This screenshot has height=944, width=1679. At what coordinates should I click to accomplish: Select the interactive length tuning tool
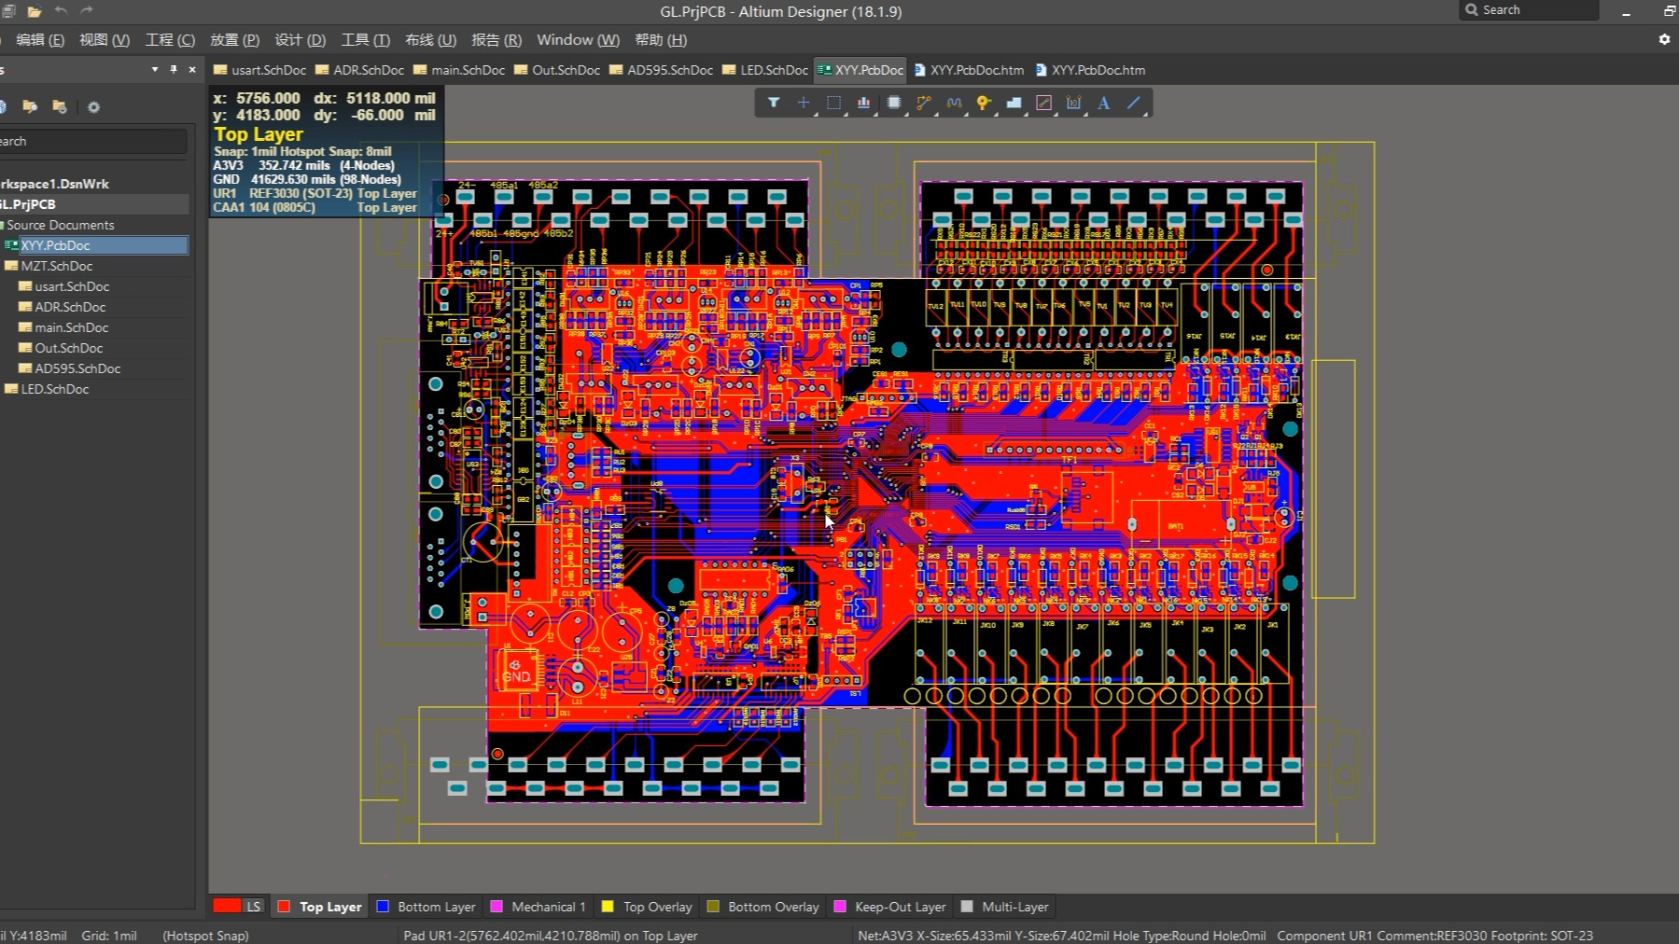pos(954,103)
